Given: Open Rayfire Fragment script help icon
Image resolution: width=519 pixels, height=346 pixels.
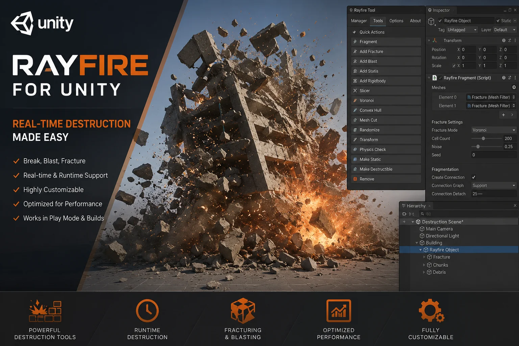Looking at the screenshot, I should tap(504, 78).
